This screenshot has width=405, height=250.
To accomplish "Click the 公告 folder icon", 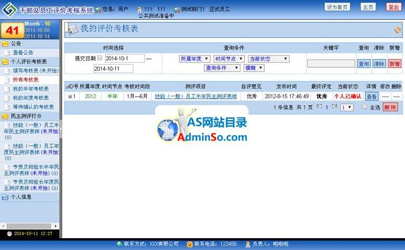I will (5, 44).
